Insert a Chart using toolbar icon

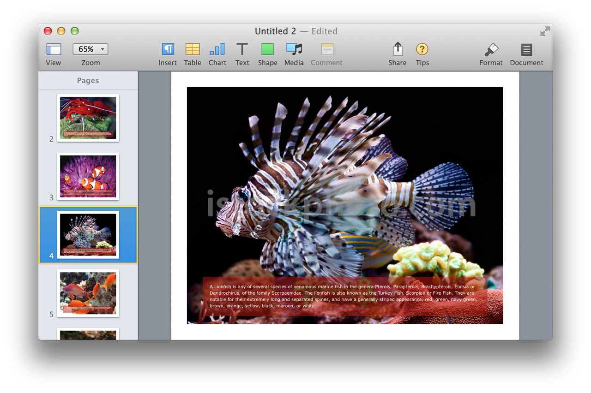pos(217,49)
